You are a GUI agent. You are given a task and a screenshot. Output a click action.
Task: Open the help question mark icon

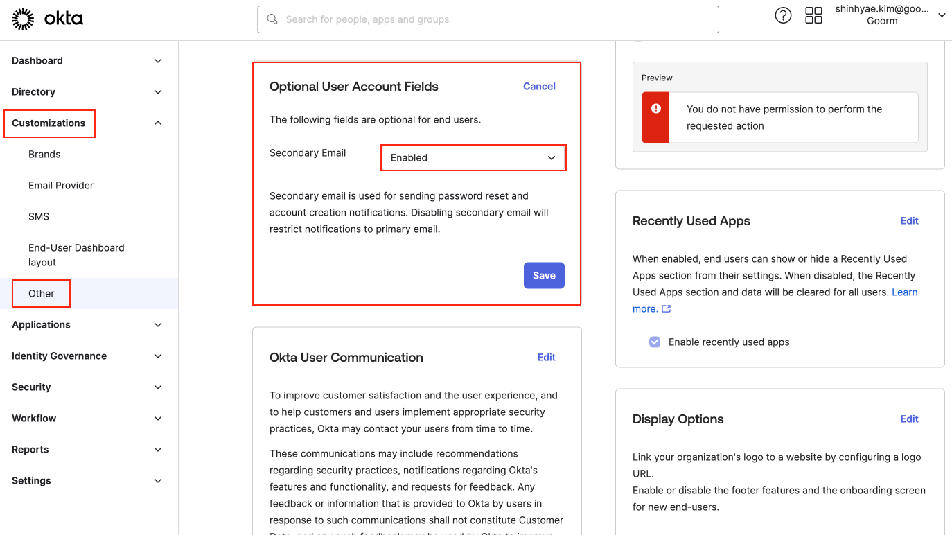pos(783,16)
